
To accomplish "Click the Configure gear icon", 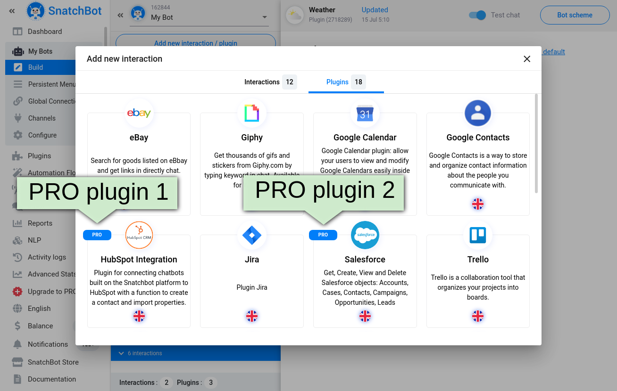I will click(x=18, y=135).
